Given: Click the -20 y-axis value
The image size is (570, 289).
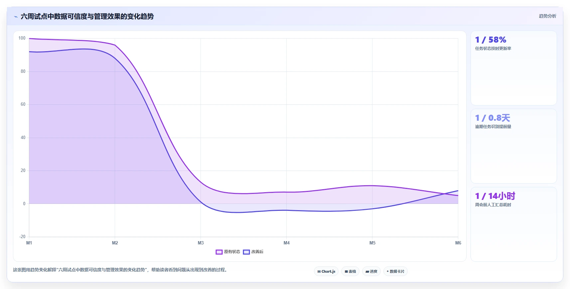Looking at the screenshot, I should click(22, 236).
